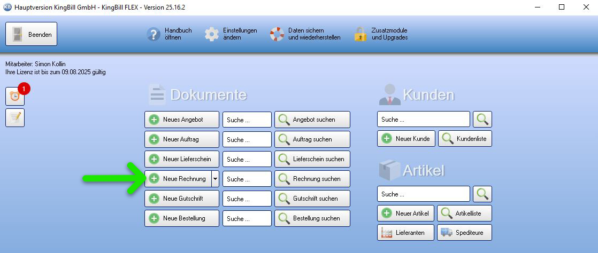
Task: Create a new offer via Neues Angebot
Action: click(182, 120)
